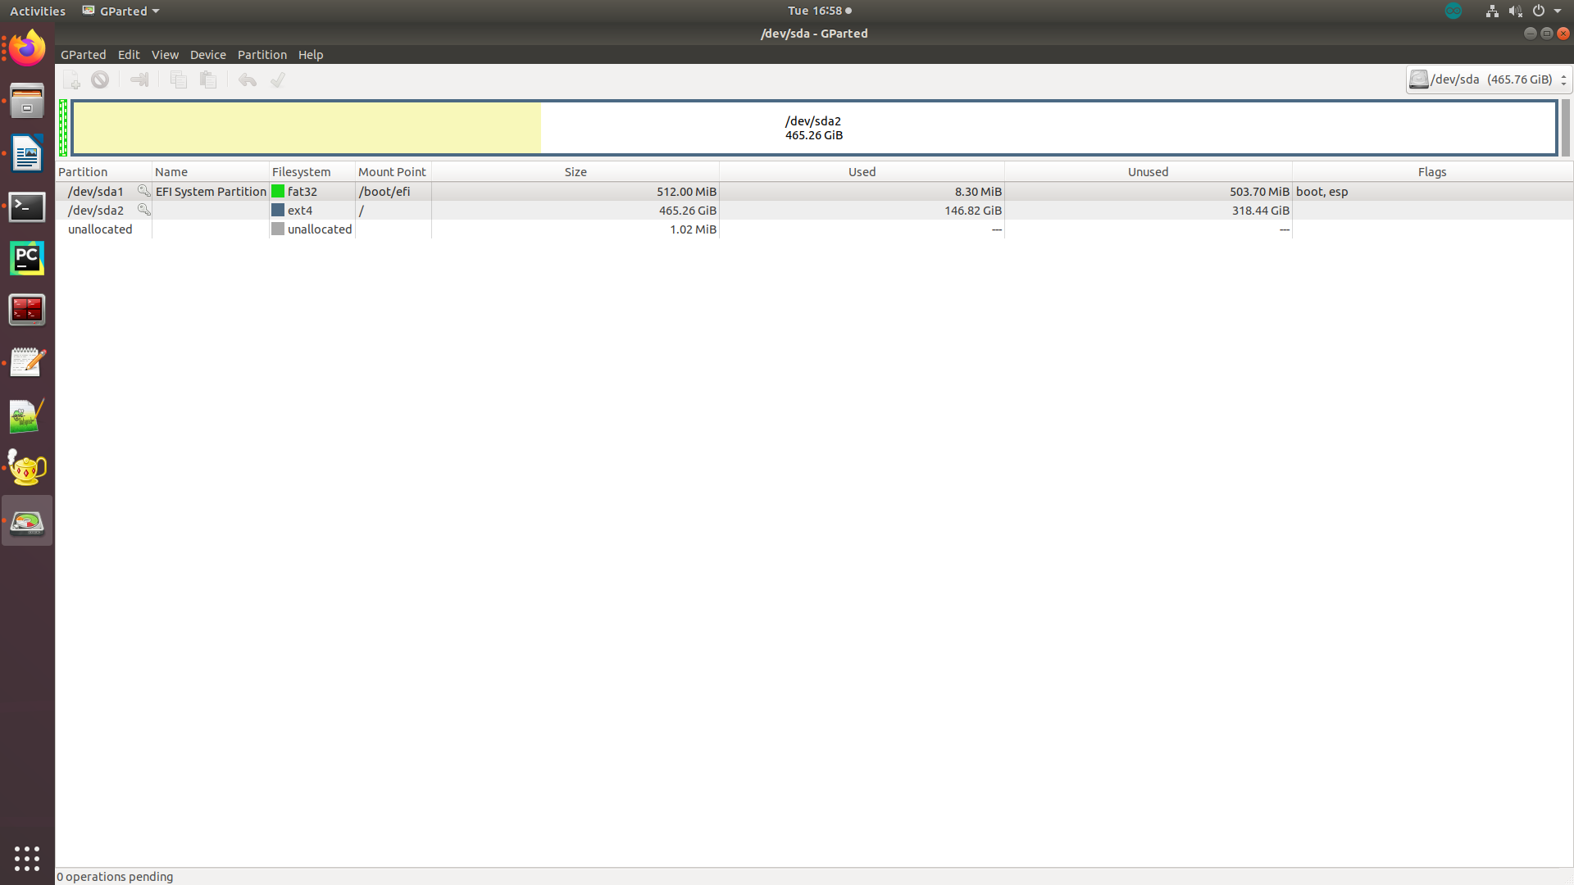Open the Partition menu
The height and width of the screenshot is (885, 1574).
coord(262,54)
